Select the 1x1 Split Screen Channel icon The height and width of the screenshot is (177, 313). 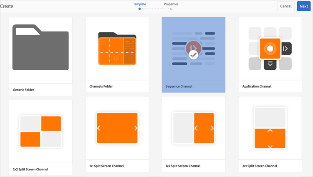[x=117, y=128]
